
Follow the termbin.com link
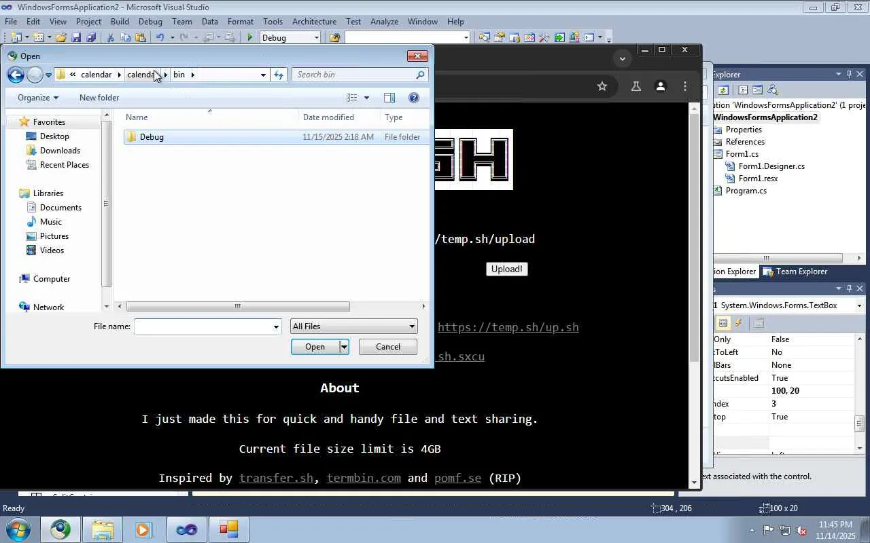tap(364, 478)
